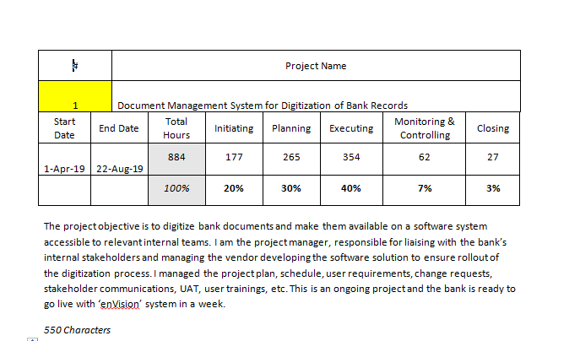Screen dimensions: 580x341
Task: Click the 7% Monitoring percentage
Action: tap(425, 188)
